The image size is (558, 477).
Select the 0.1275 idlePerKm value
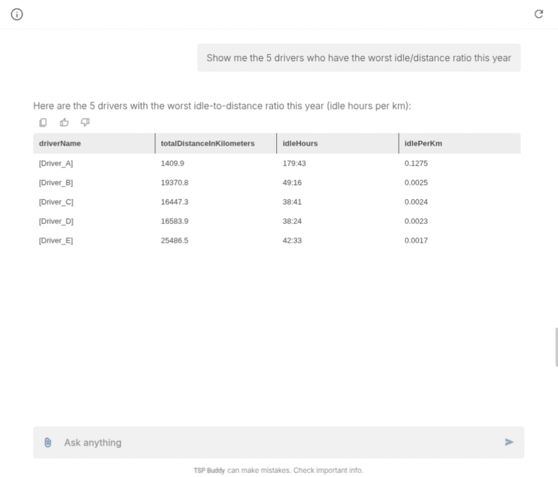tap(416, 164)
